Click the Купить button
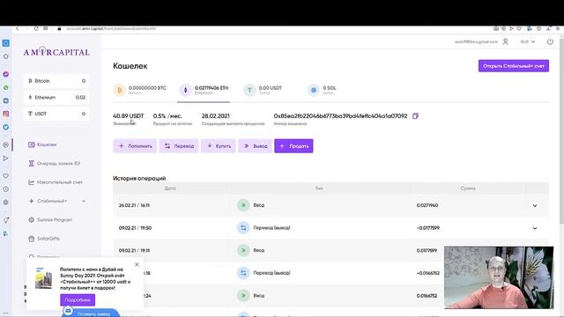Screen dimensions: 564x317 coord(219,146)
